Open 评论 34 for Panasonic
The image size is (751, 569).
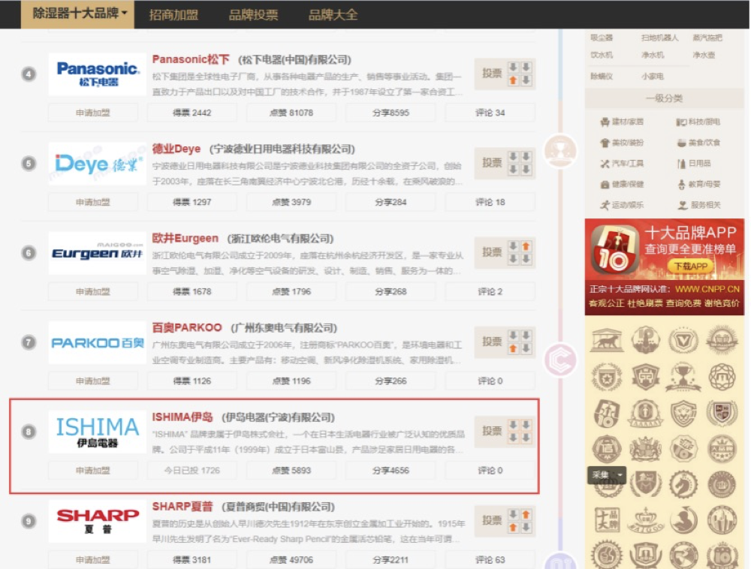(x=490, y=113)
